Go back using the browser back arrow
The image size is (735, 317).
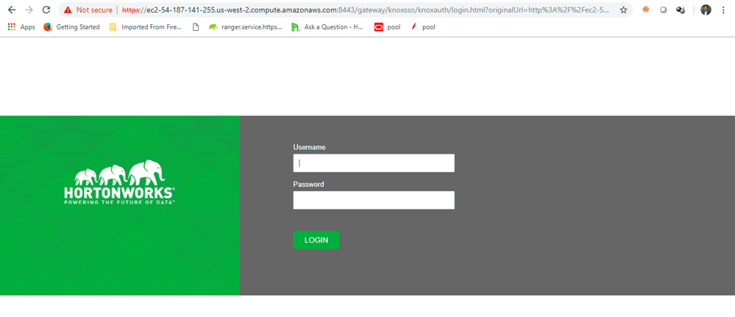[12, 10]
